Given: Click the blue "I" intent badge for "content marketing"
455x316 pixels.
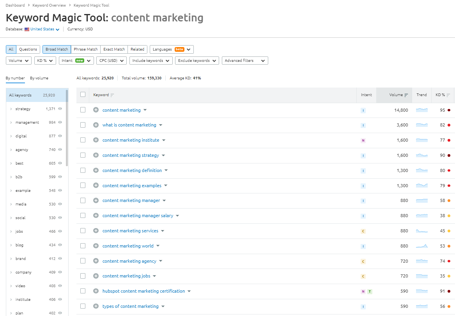Looking at the screenshot, I should point(363,110).
